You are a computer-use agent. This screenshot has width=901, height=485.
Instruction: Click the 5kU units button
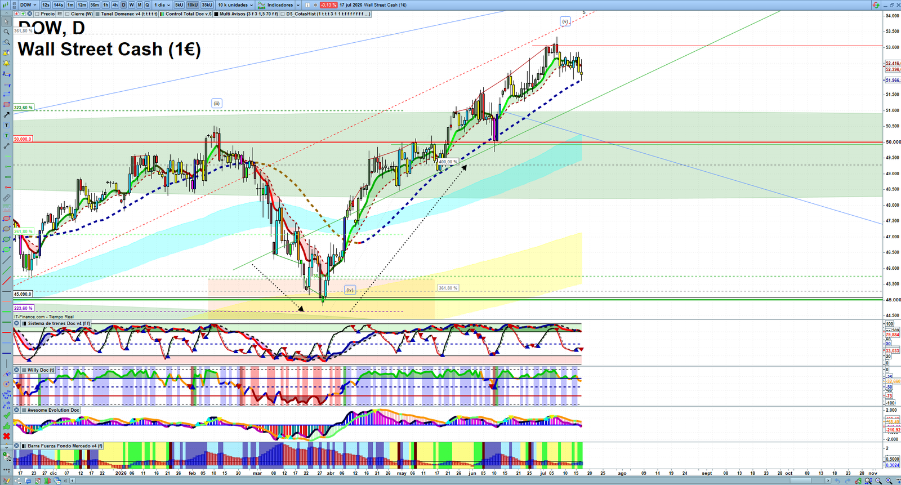click(179, 5)
